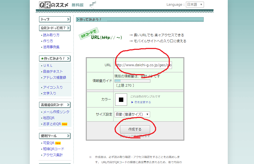
Task: Click the 作ってみよう！ section header bar
Action: click(140, 20)
